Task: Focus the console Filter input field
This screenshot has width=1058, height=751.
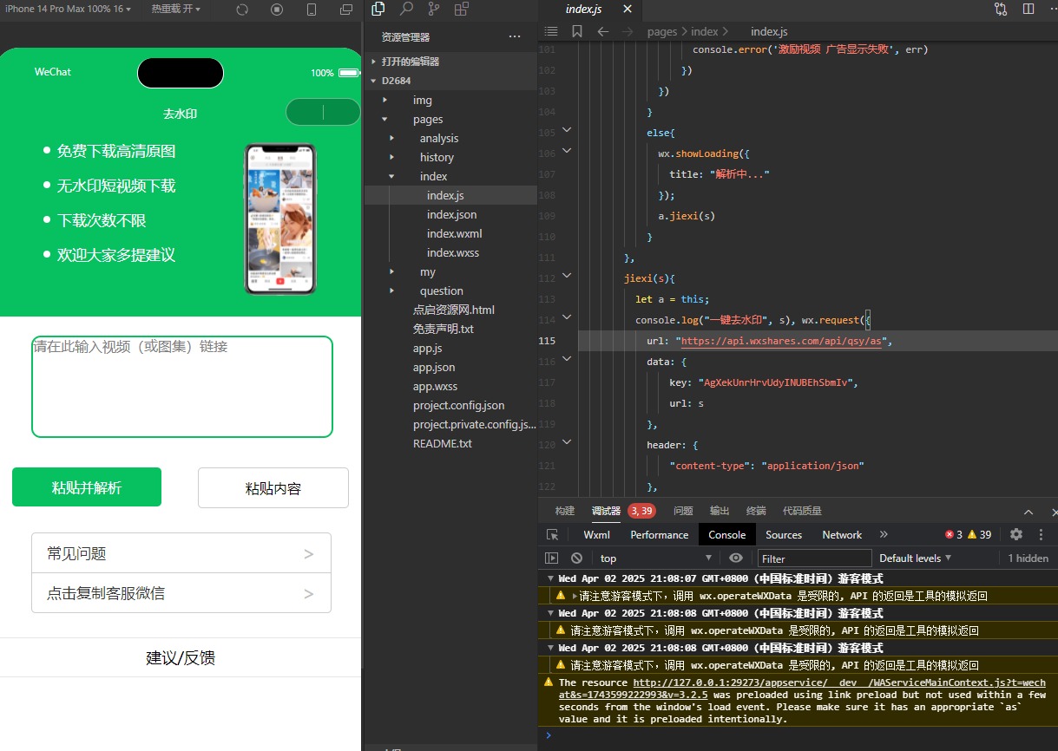Action: point(815,558)
